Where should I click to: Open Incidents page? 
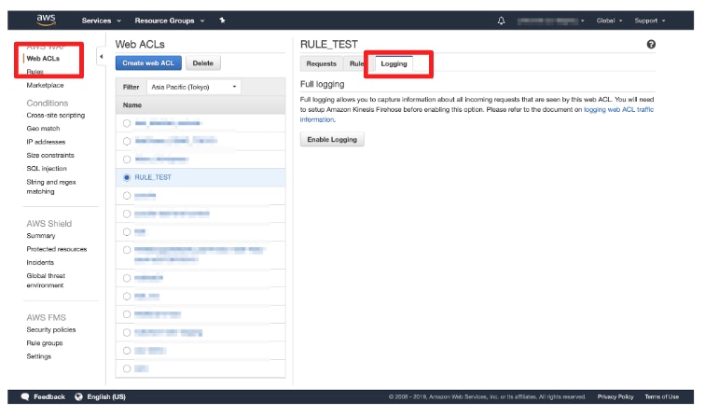40,263
